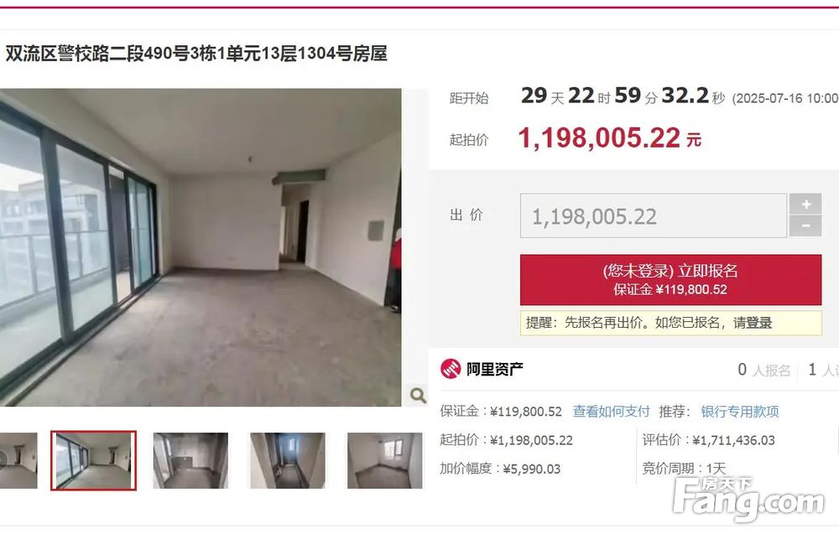The height and width of the screenshot is (534, 839).
Task: Open 查看如何支付 payment help link
Action: (611, 411)
